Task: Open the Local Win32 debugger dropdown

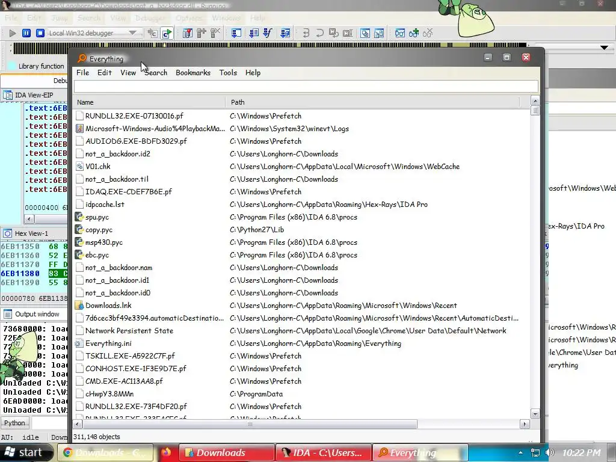Action: point(132,33)
